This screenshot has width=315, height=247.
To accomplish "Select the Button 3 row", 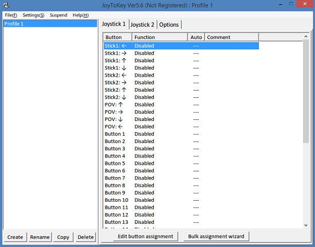I will pyautogui.click(x=181, y=149).
